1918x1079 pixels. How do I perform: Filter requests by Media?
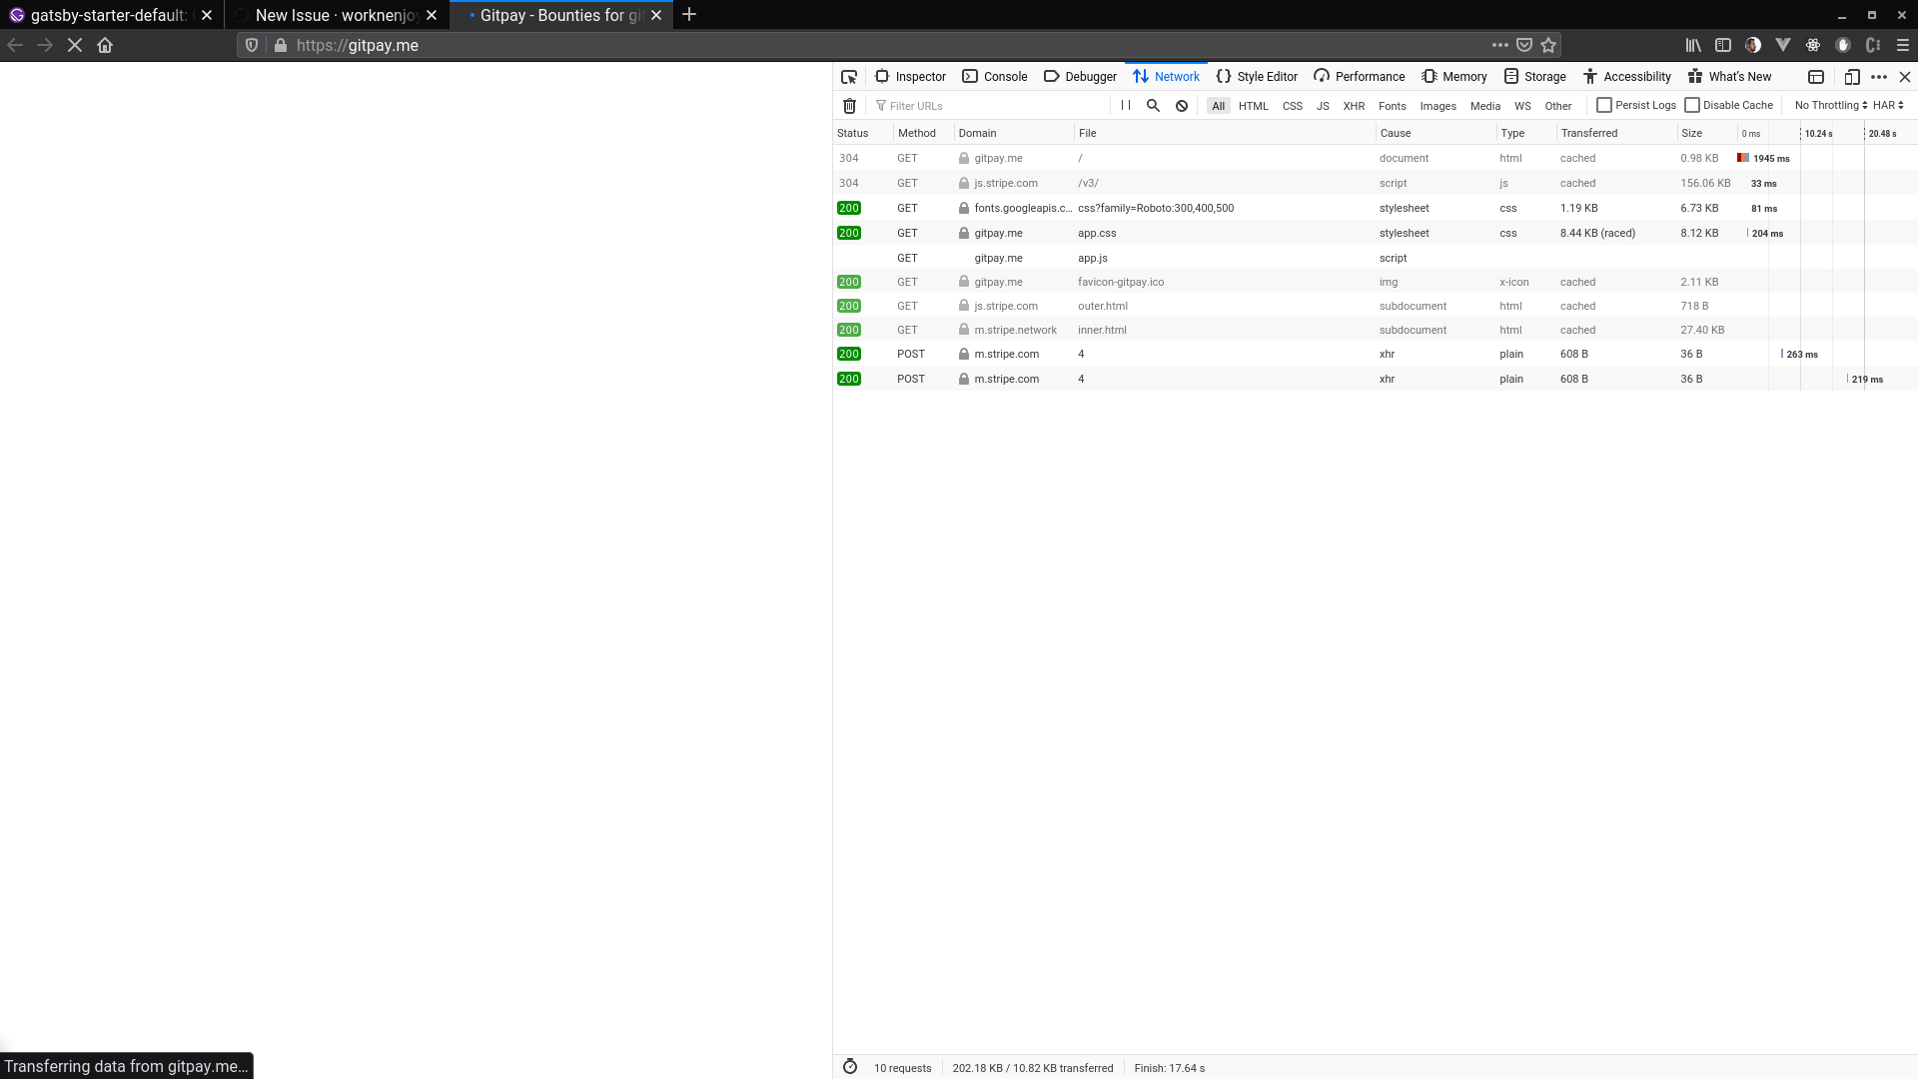coord(1484,106)
